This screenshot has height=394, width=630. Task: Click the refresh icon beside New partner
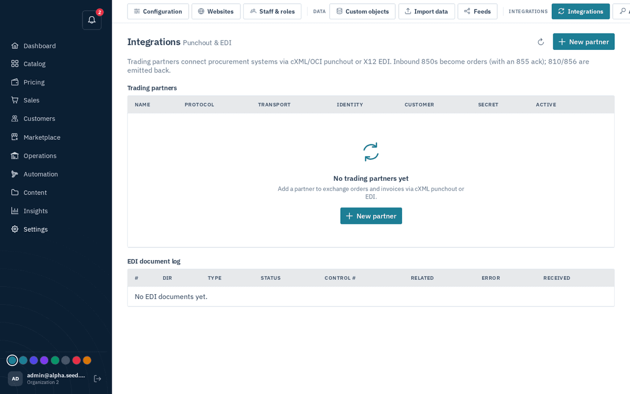(541, 42)
